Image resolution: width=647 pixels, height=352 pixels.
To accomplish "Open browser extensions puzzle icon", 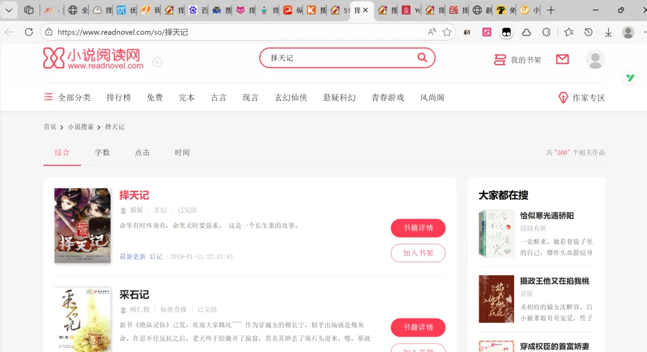I will [546, 32].
